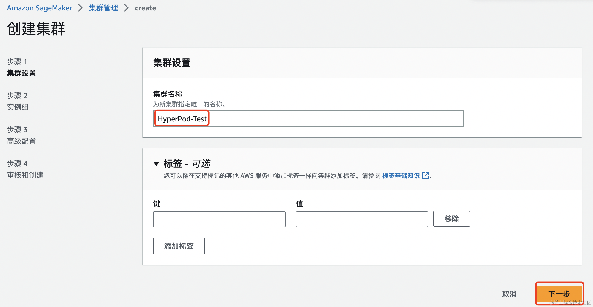Click the 取消 button
593x307 pixels.
coord(509,294)
